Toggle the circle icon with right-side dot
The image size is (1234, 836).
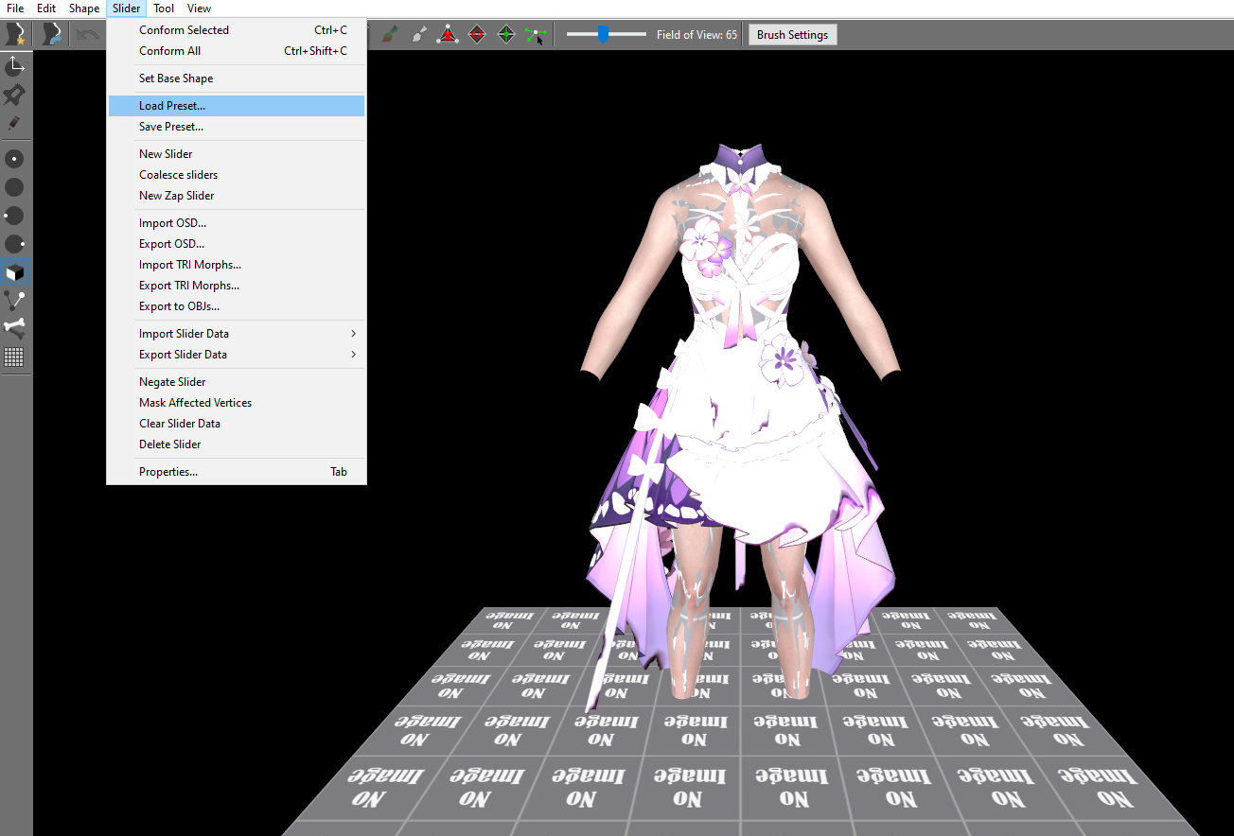[x=14, y=244]
